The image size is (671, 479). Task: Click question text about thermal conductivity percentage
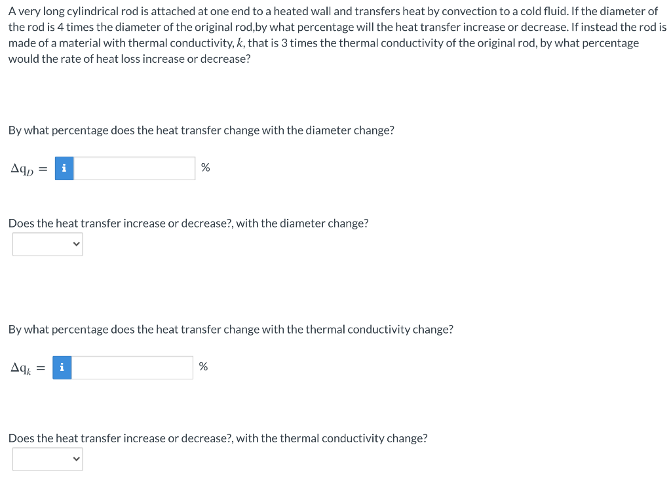(x=231, y=329)
